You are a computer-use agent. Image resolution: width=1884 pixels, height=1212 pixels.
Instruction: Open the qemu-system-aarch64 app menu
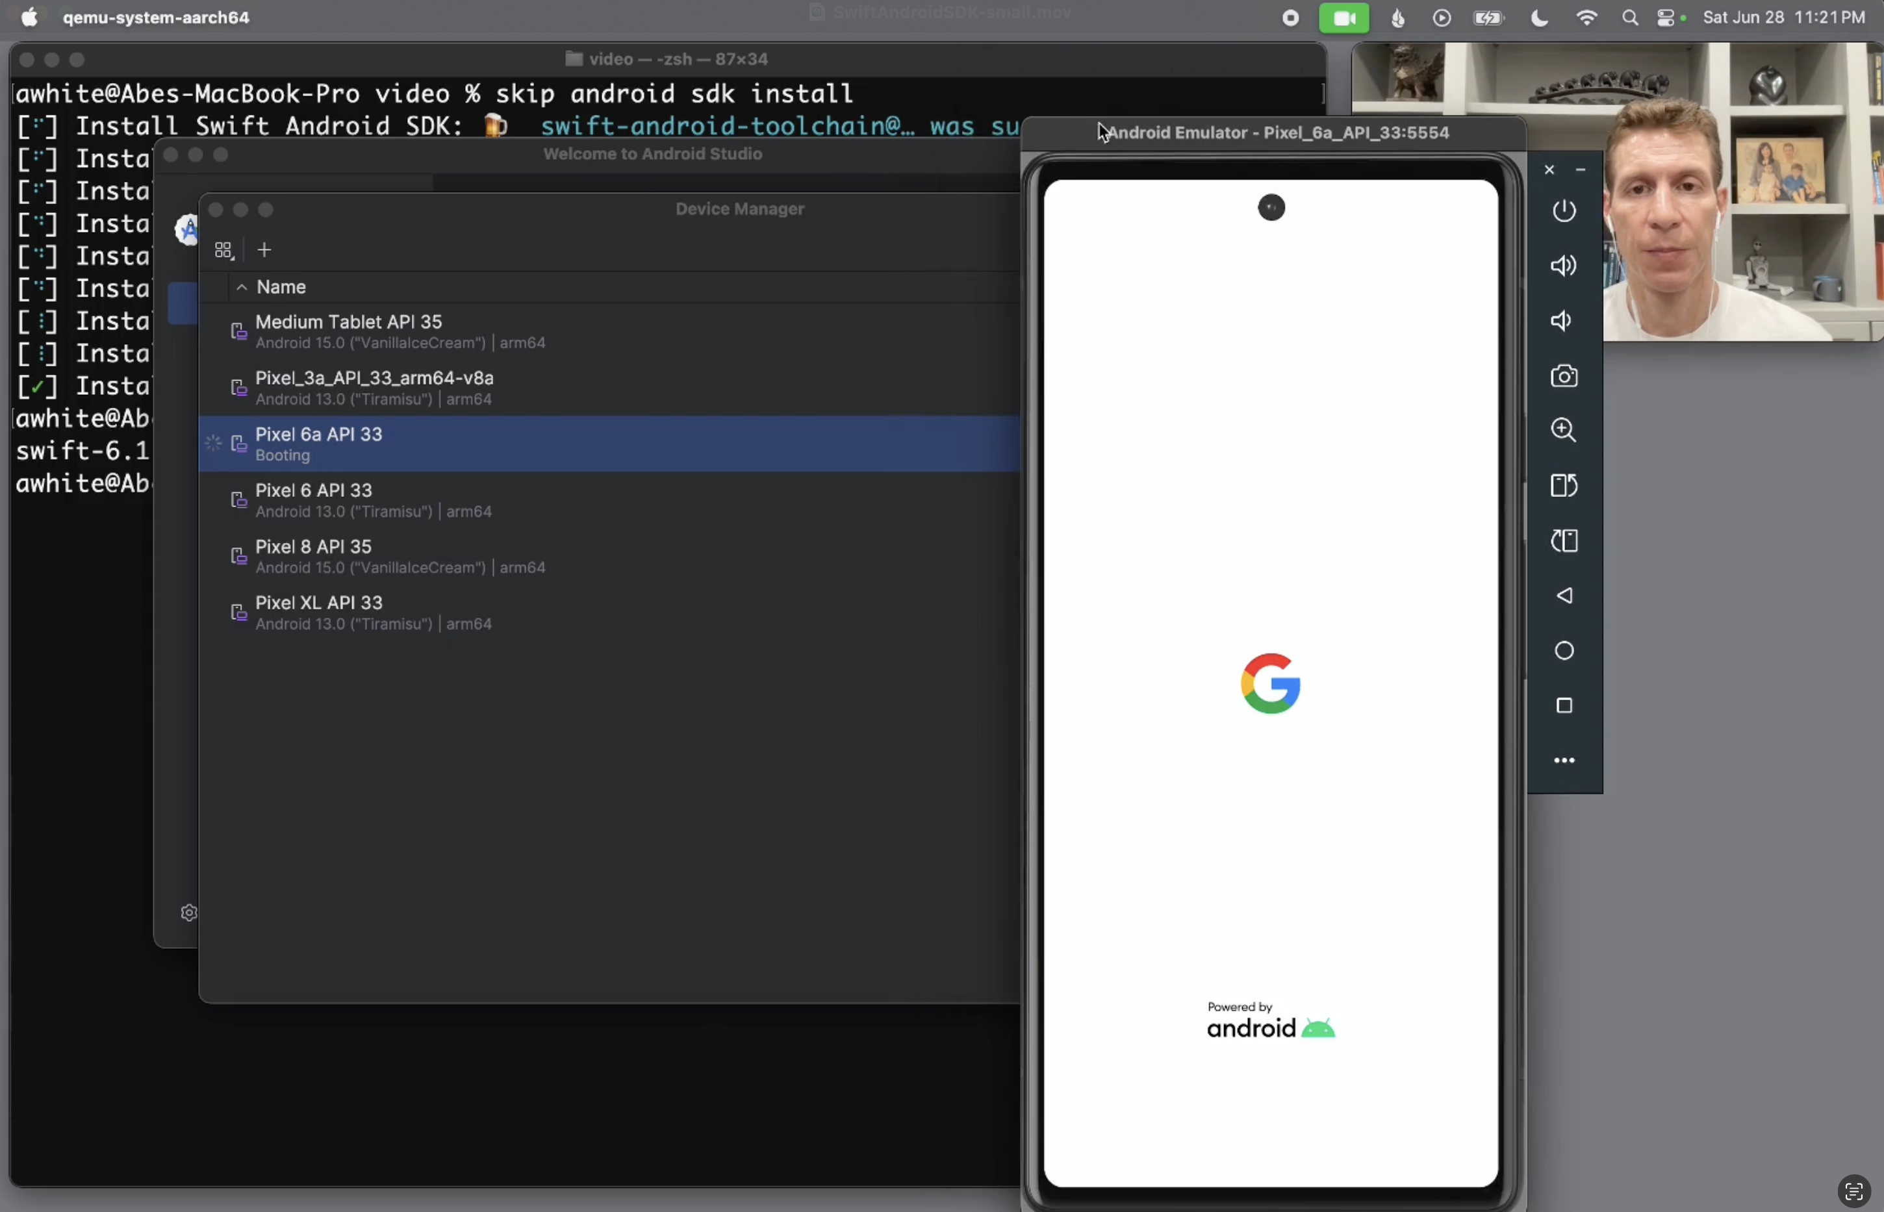[156, 18]
